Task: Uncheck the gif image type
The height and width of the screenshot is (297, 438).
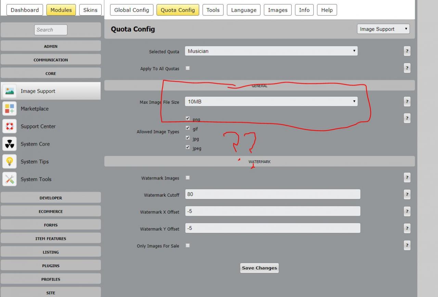Action: (188, 128)
